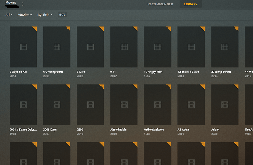
Task: Click the 22 Jump Street title
Action: (221, 72)
